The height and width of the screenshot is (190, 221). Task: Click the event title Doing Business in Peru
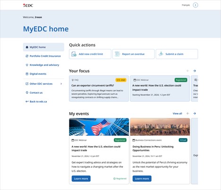153,149
